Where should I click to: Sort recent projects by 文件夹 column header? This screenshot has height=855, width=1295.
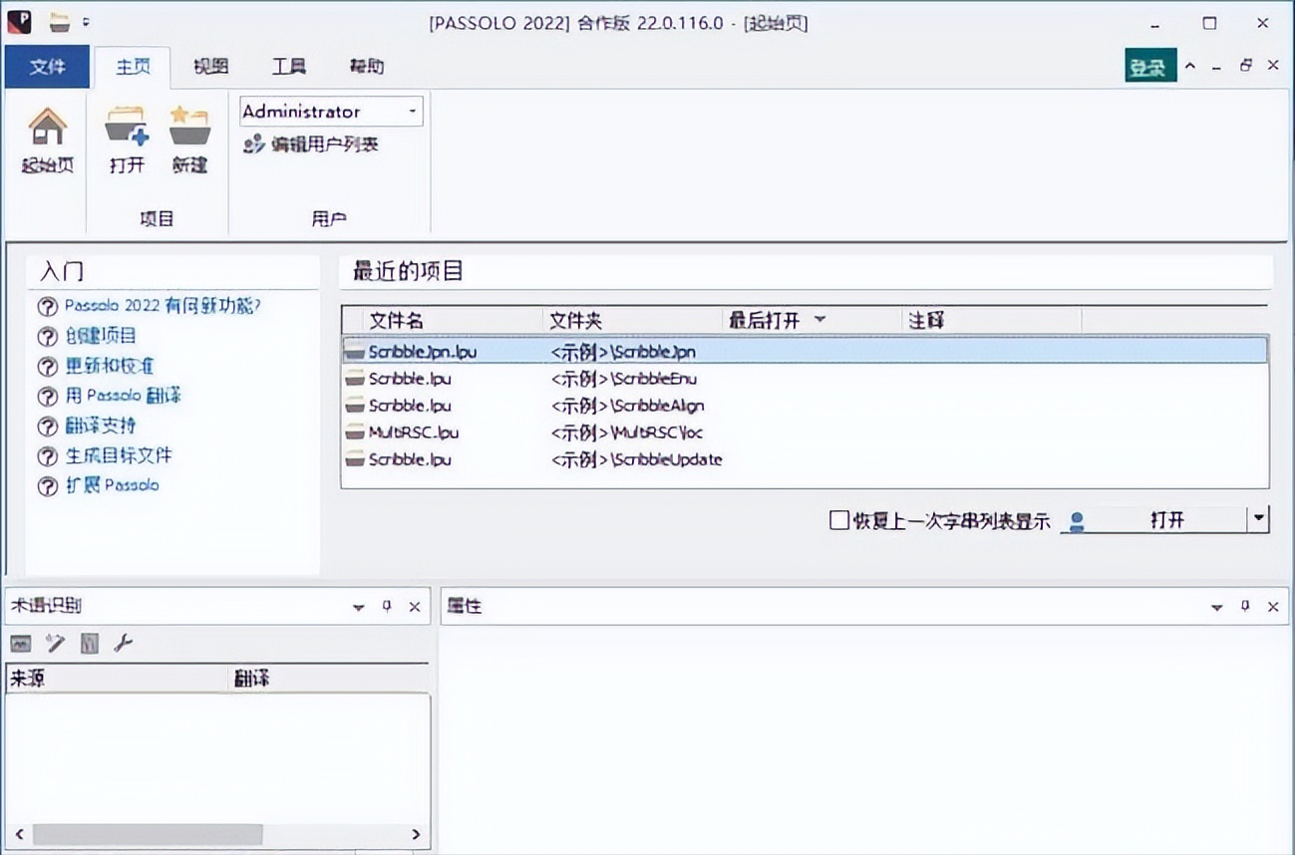632,320
